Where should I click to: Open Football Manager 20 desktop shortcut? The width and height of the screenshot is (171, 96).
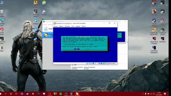point(154,22)
